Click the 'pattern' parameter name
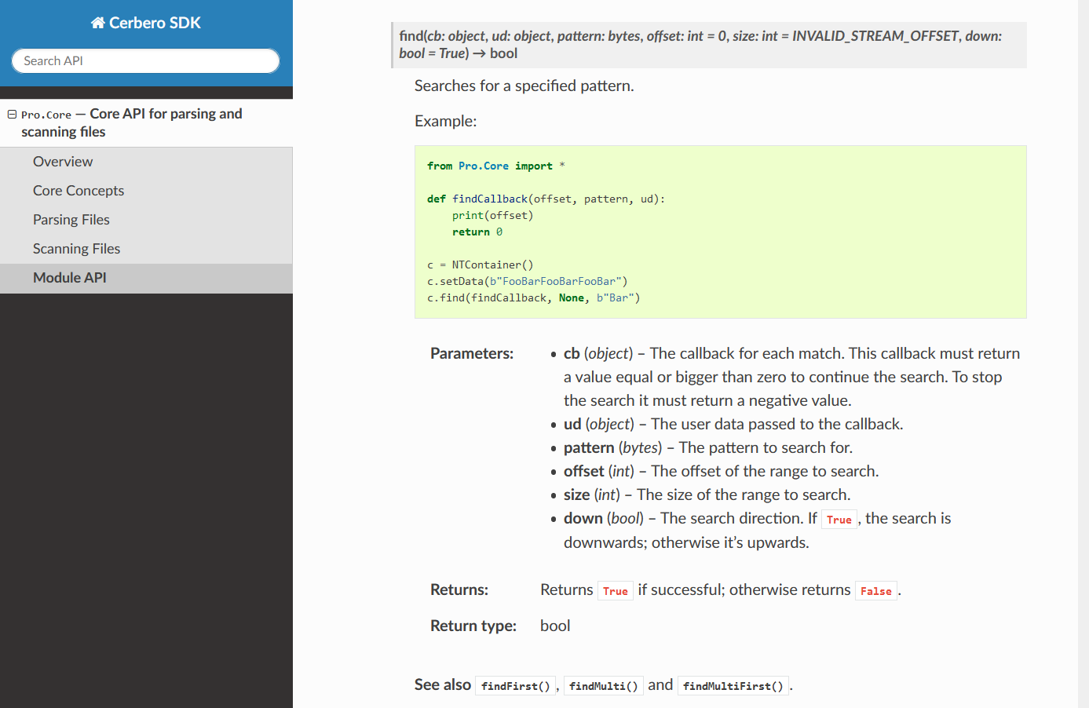1089x708 pixels. (x=589, y=447)
